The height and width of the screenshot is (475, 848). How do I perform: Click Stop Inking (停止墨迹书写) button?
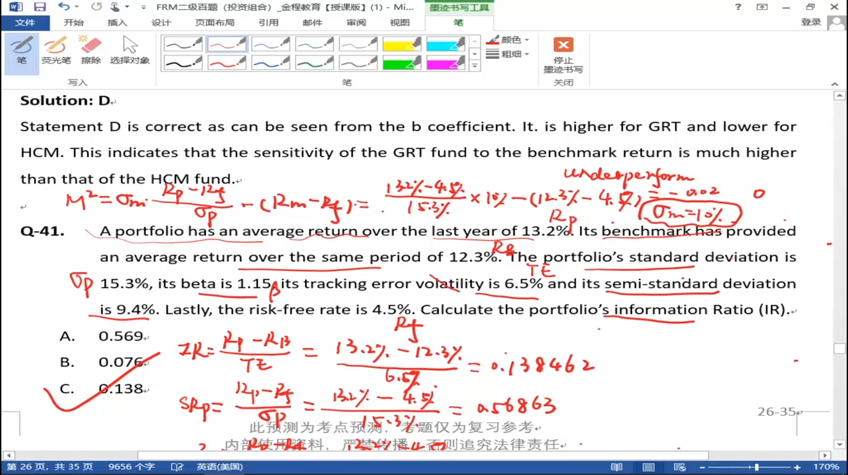(563, 55)
